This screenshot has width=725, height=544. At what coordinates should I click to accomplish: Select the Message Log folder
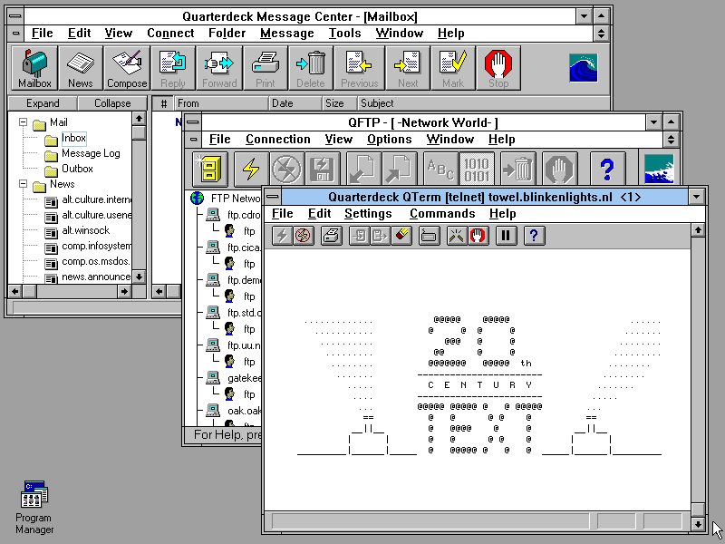(x=91, y=153)
